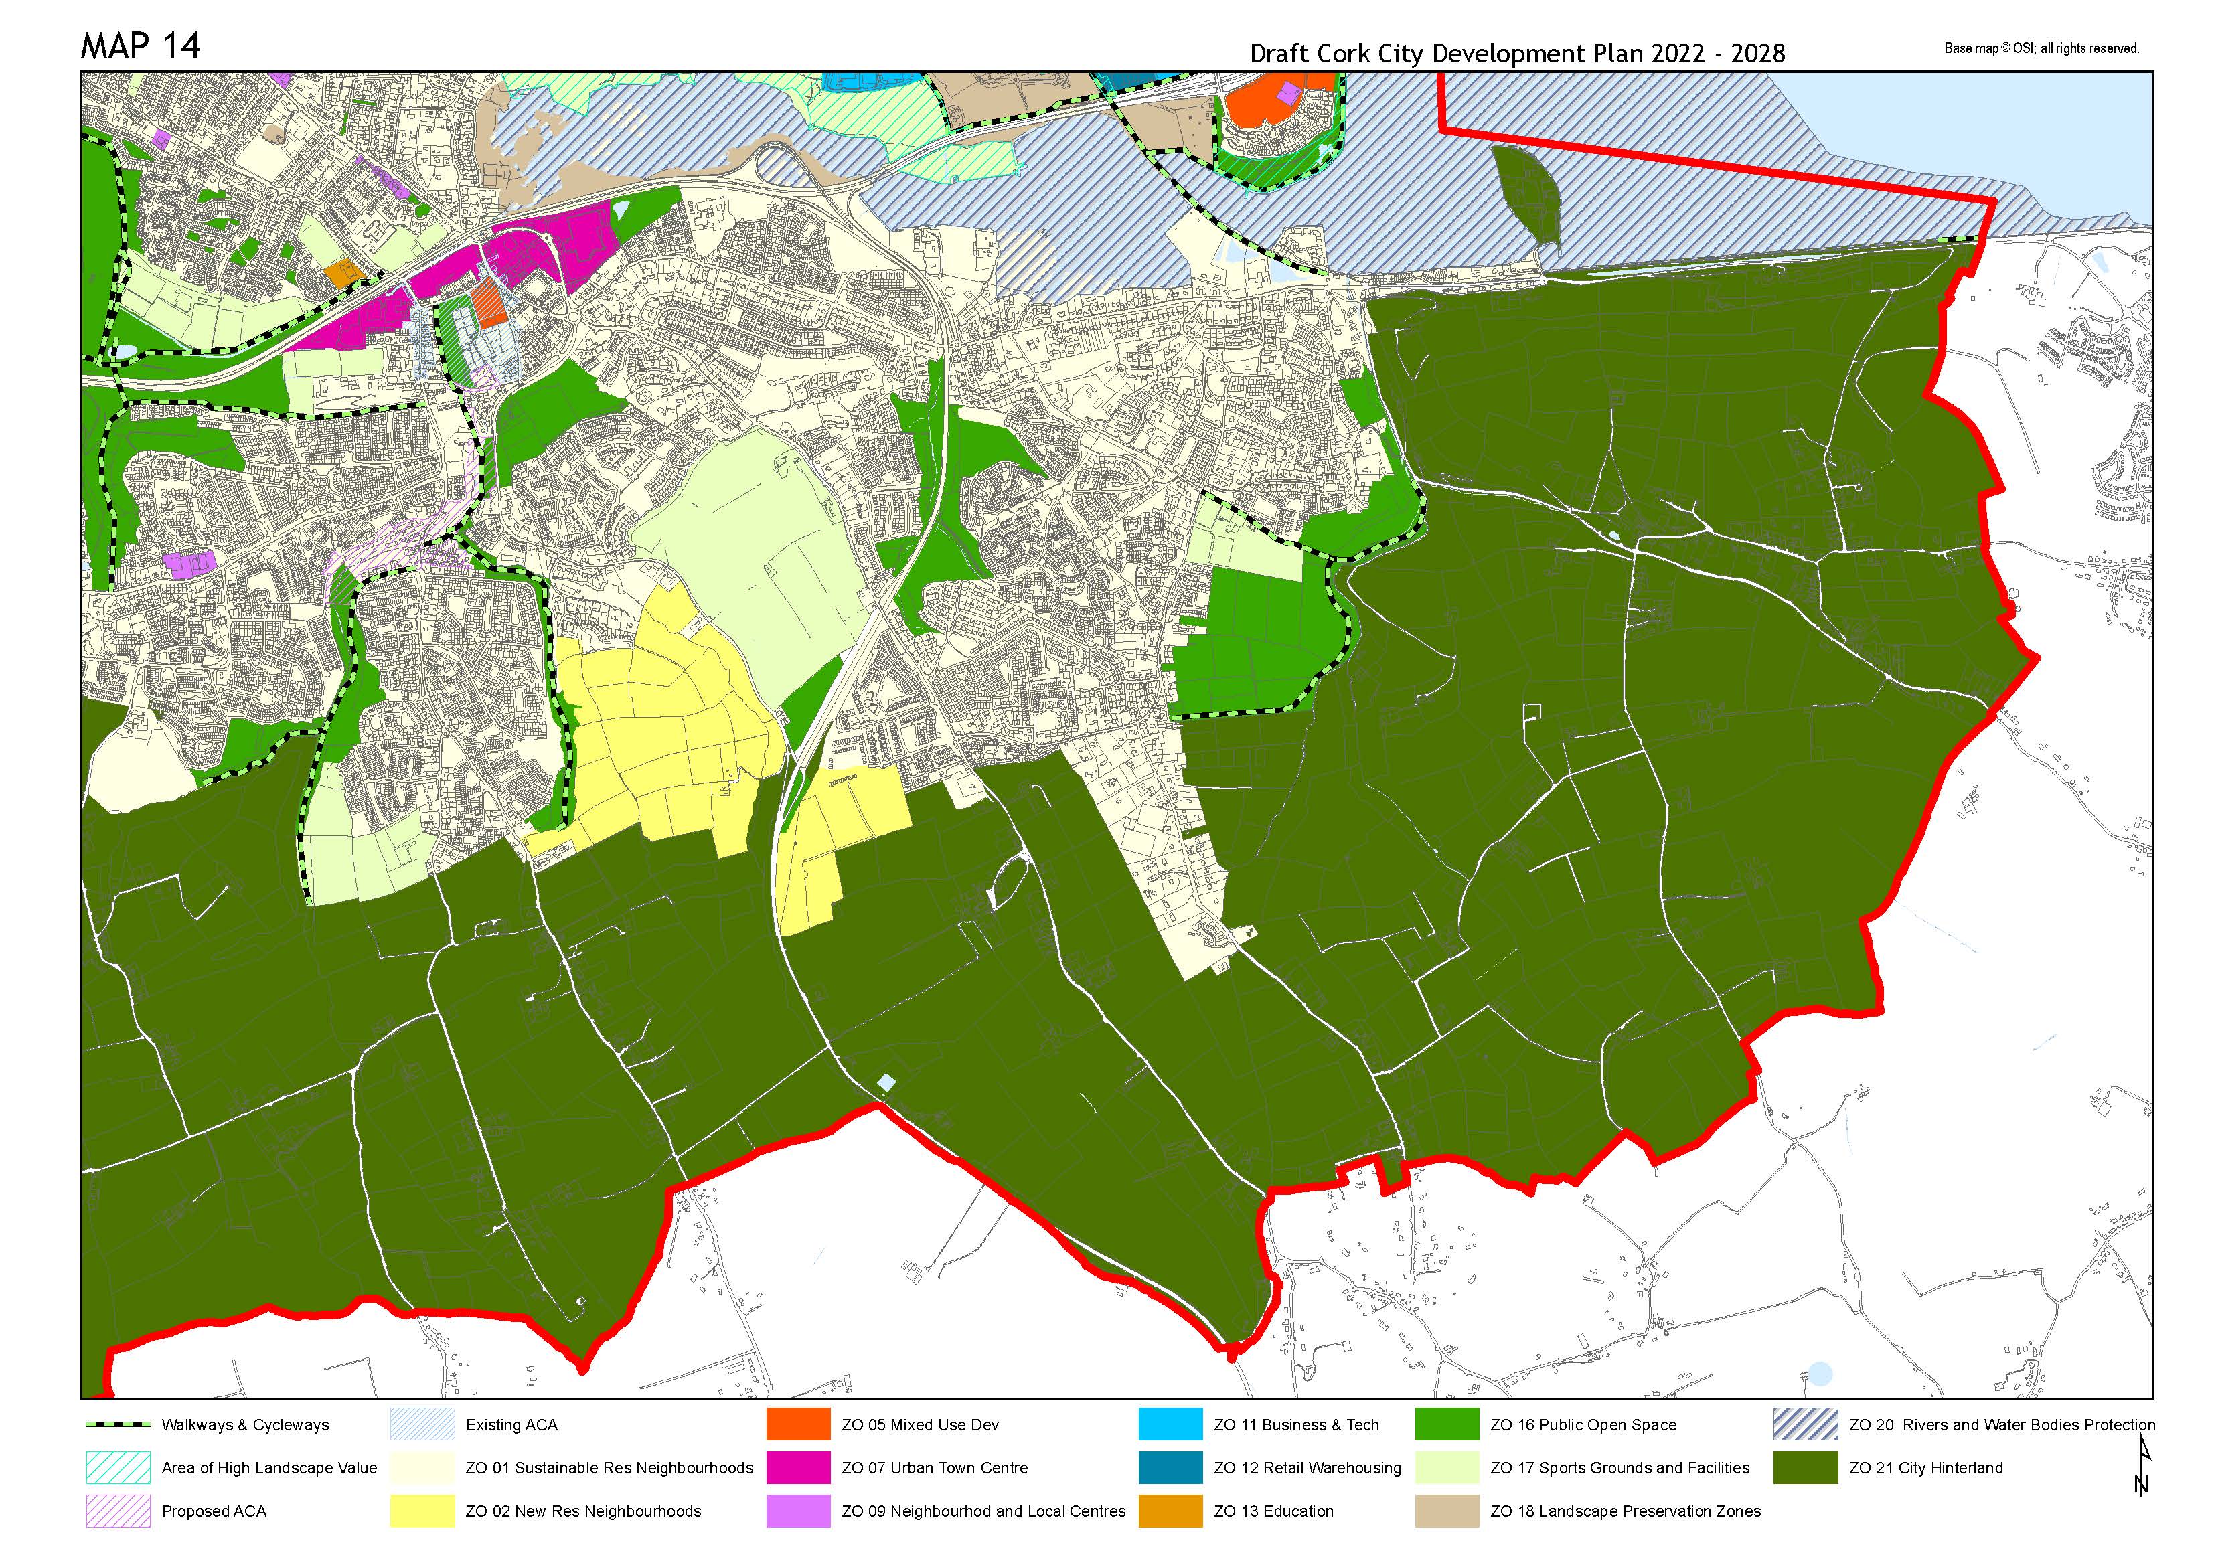Click the ZO 11 Business & Tech swatch
This screenshot has height=1565, width=2214.
1170,1424
